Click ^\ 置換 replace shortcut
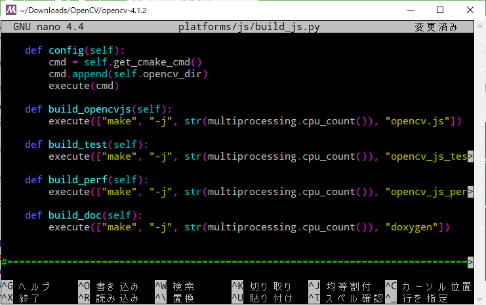 (175, 298)
